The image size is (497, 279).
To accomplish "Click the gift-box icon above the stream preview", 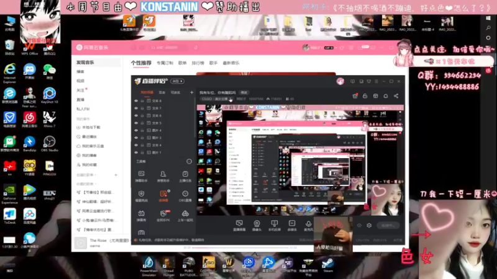I will point(355,96).
